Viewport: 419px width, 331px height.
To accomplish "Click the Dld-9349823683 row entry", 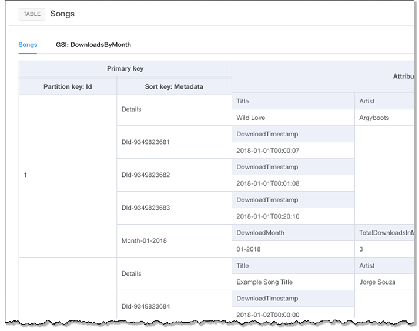I will tap(146, 208).
